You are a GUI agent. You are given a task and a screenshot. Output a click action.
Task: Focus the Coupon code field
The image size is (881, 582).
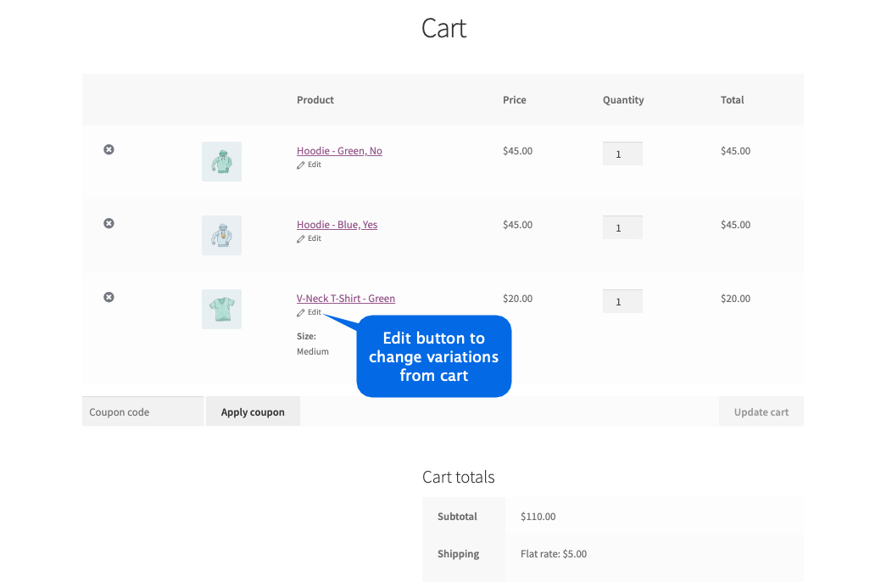pyautogui.click(x=142, y=411)
